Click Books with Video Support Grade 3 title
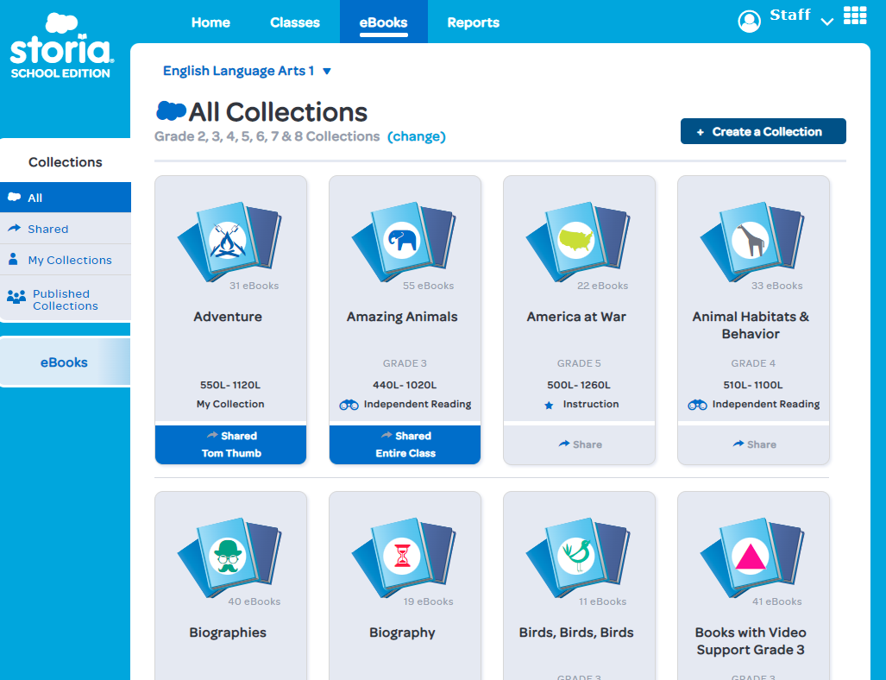 point(751,641)
